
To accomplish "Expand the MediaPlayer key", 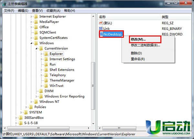I will pyautogui.click(x=31, y=22).
